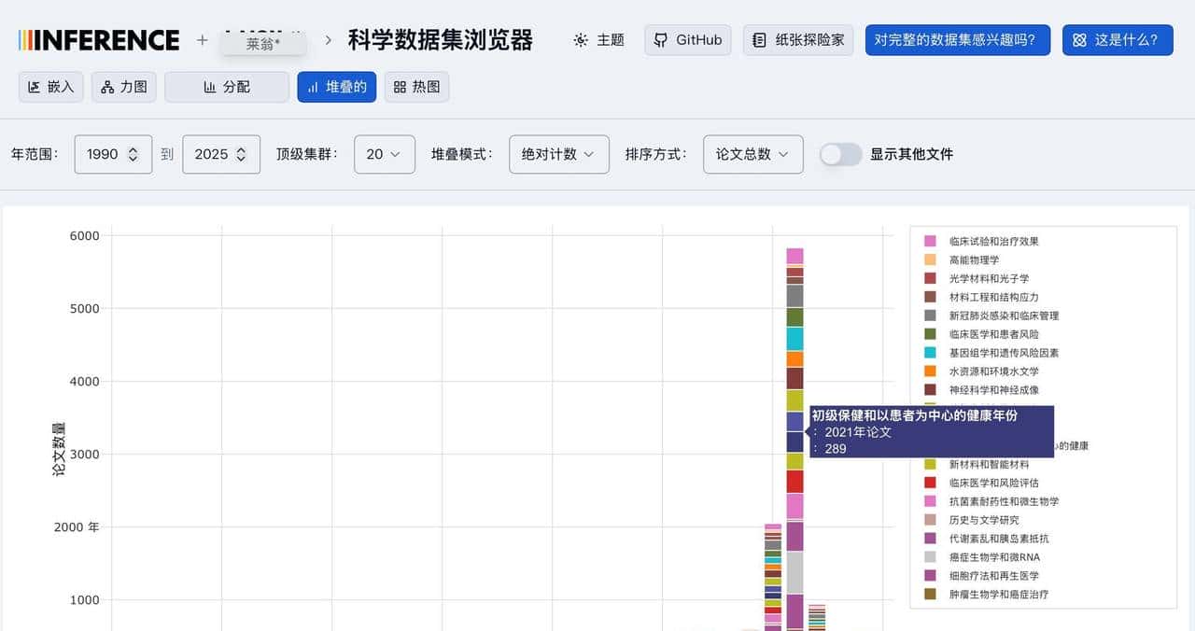1195x631 pixels.
Task: Open 纸张探险家 via its book icon
Action: tap(758, 39)
